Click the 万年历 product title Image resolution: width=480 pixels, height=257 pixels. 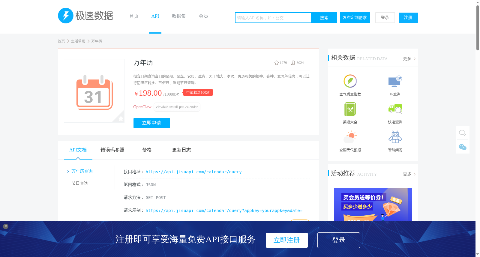[143, 63]
